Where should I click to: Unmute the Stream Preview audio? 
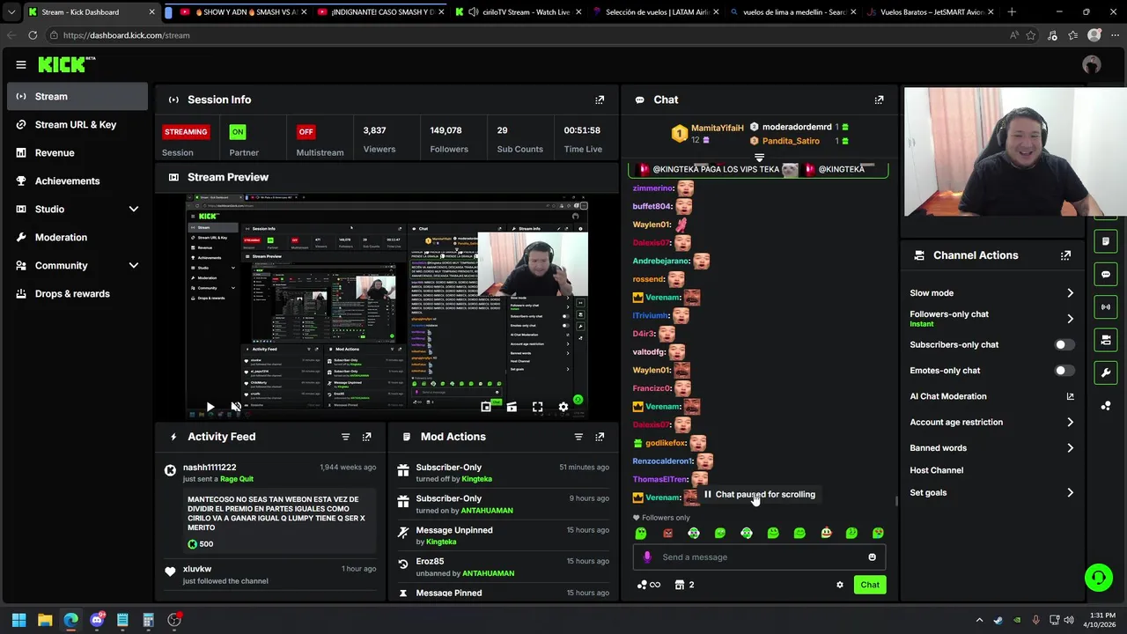[x=235, y=407]
